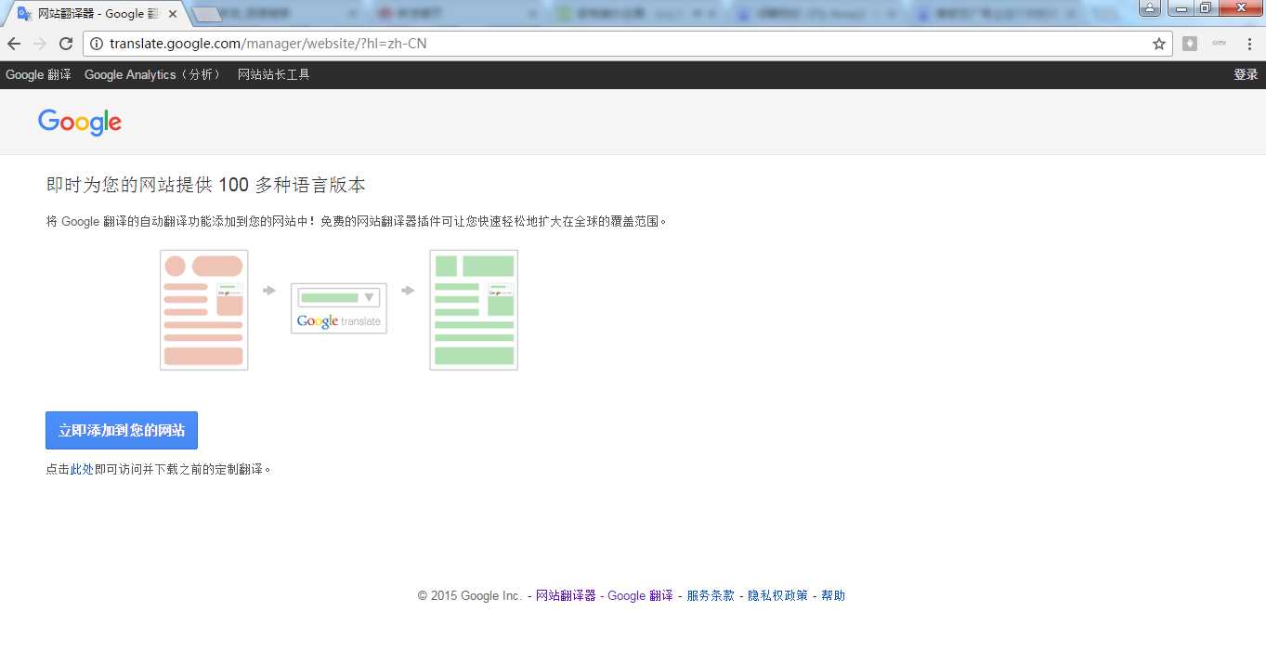Open Google Analytics（分析） top bar link
Screen dimensions: 1266x664
[153, 74]
